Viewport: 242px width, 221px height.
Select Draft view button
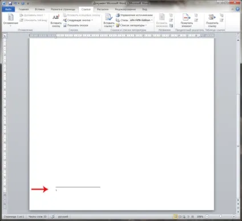[192, 216]
